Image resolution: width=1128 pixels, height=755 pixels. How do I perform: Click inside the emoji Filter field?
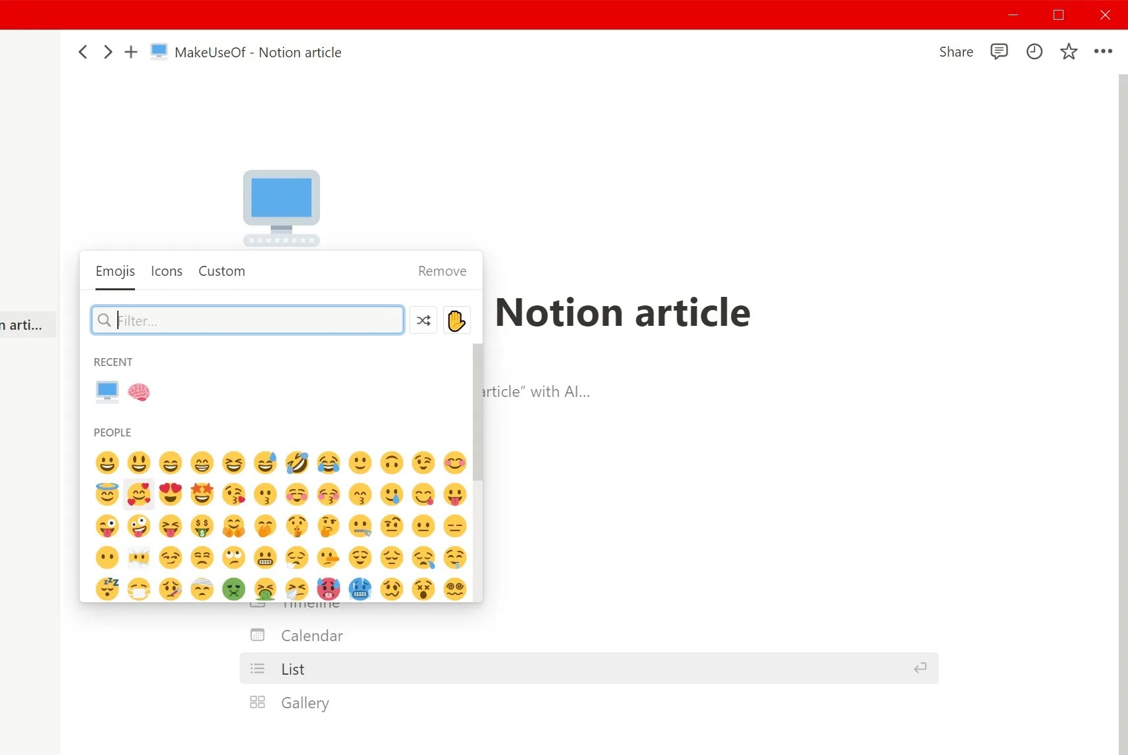tap(247, 321)
